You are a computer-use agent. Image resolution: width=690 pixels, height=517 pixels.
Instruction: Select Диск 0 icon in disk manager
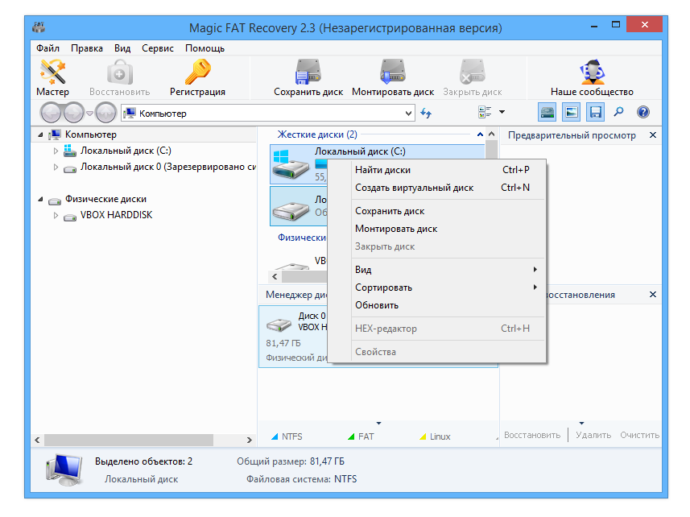click(279, 325)
